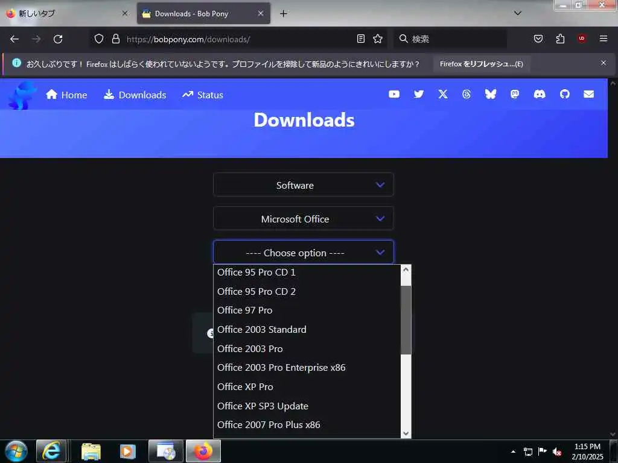
Task: Select Office 2003 Standard option
Action: 307,330
